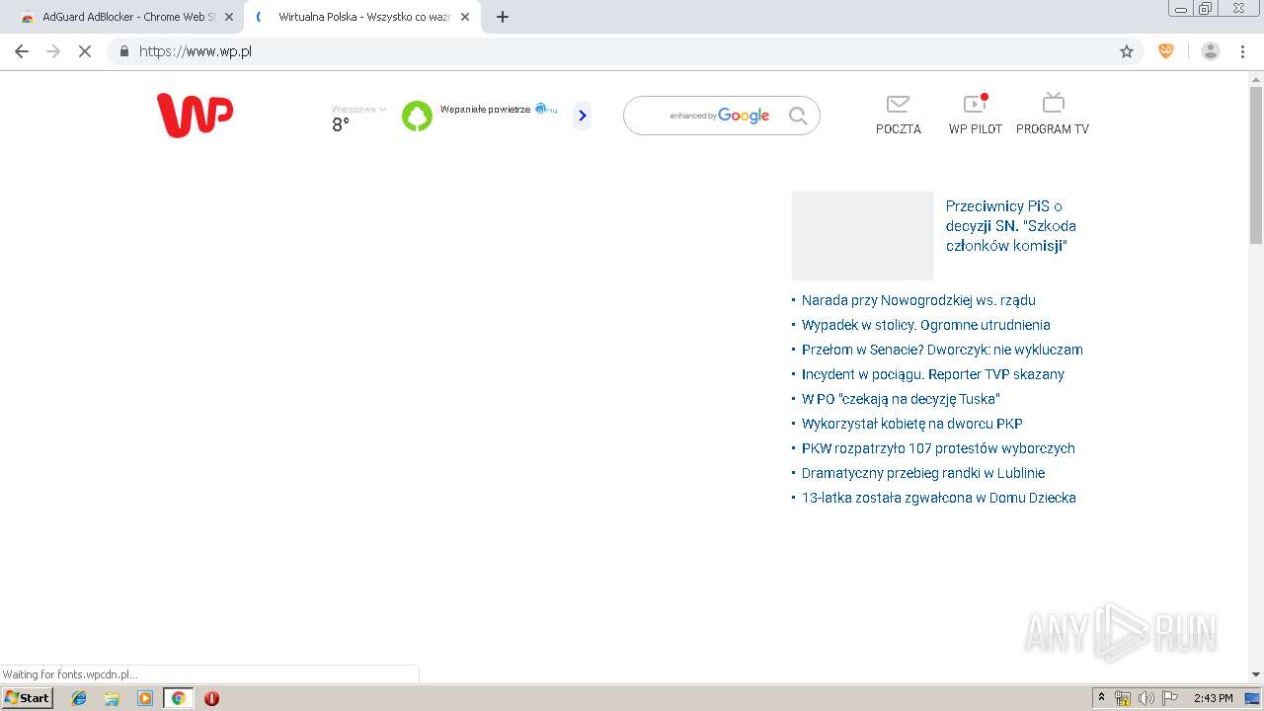Open 13-latka została zgwałcona article

tap(939, 498)
